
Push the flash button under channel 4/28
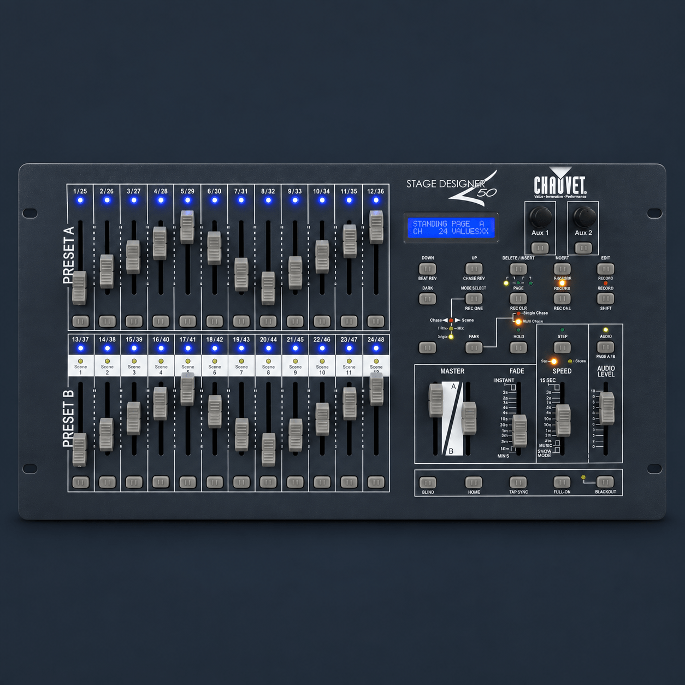161,321
